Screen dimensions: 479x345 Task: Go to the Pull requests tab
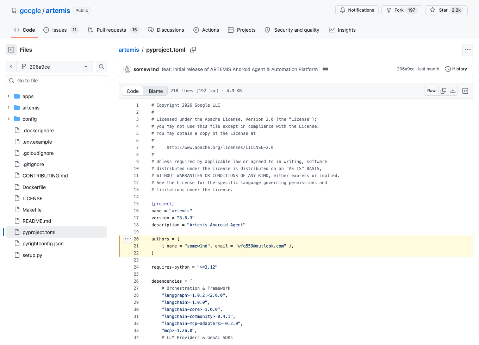coord(113,30)
